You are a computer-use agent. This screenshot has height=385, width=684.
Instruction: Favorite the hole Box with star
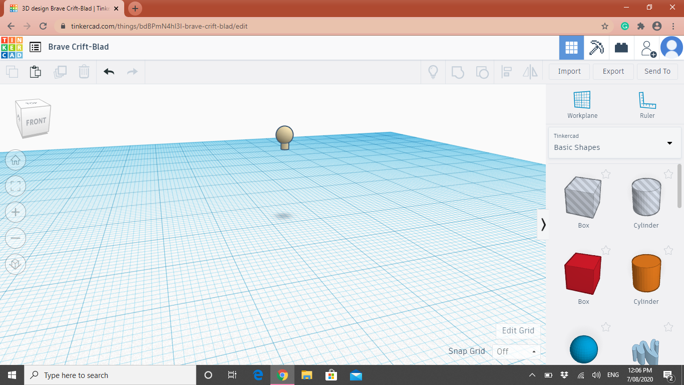coord(606,174)
